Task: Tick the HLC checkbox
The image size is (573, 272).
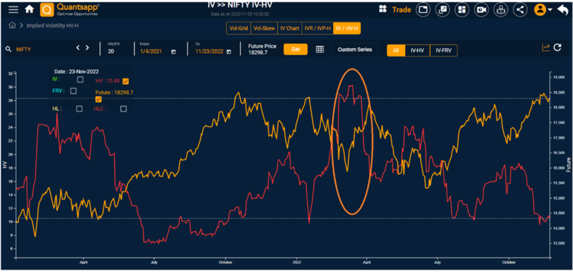Action: [x=123, y=109]
